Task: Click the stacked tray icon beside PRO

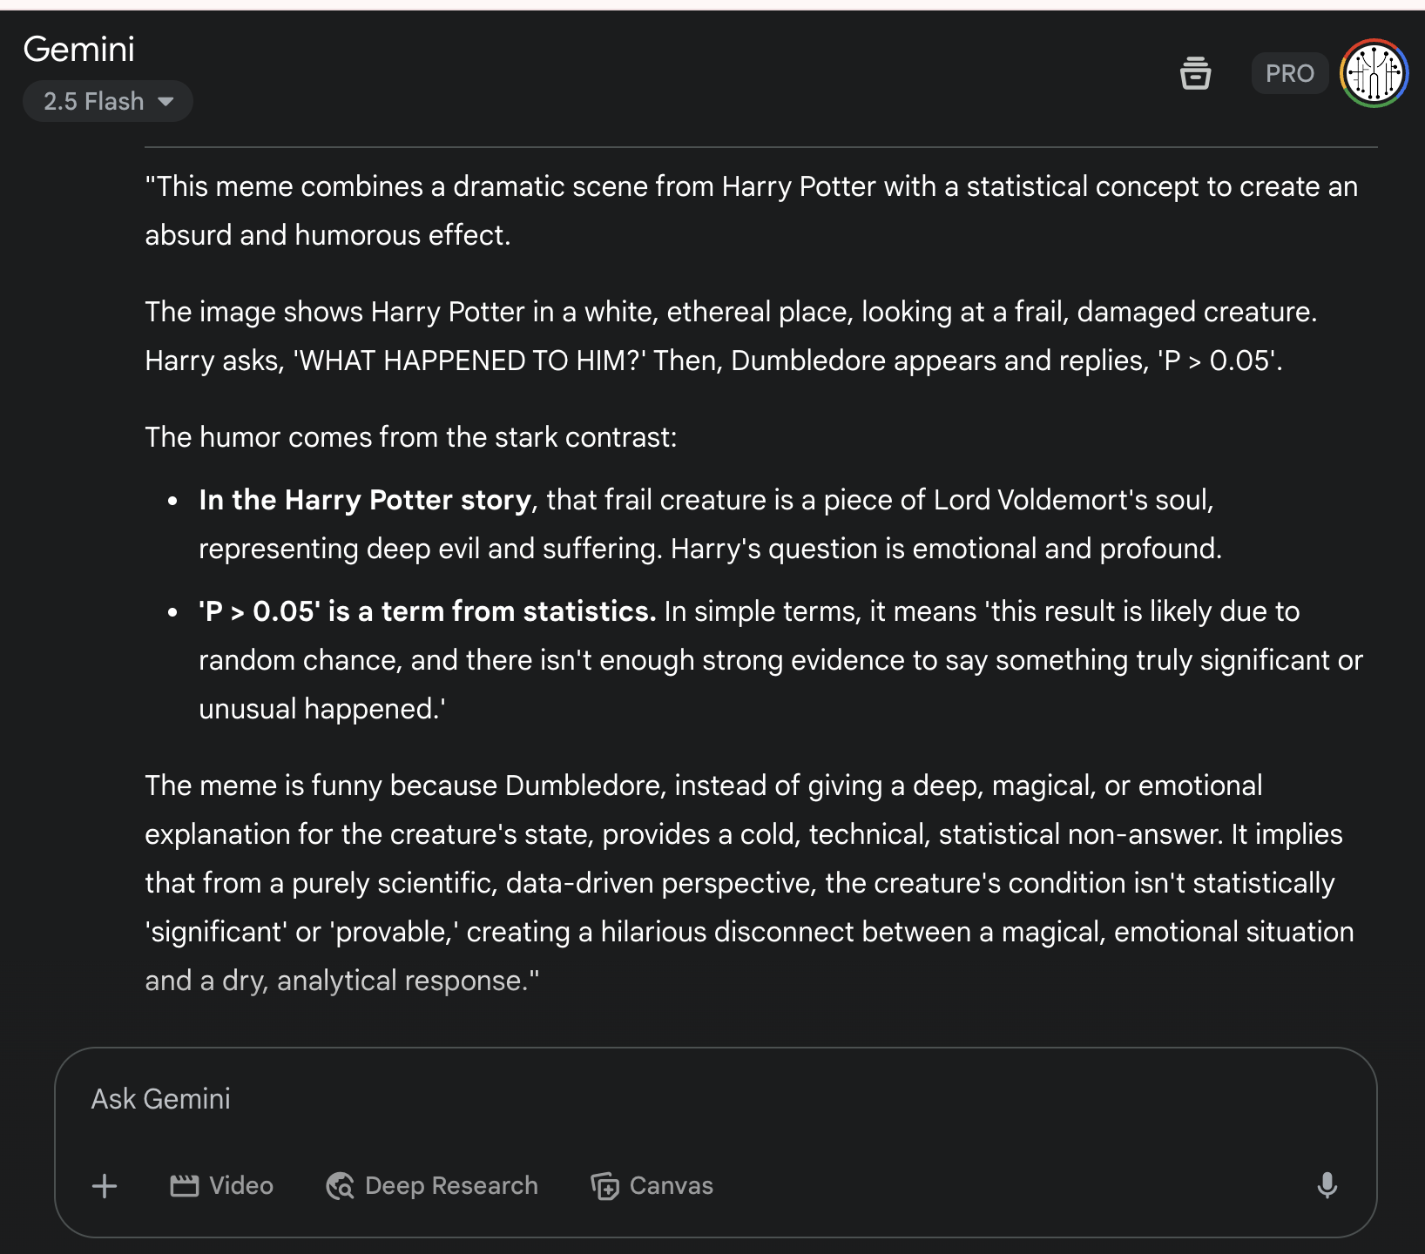Action: coord(1195,73)
